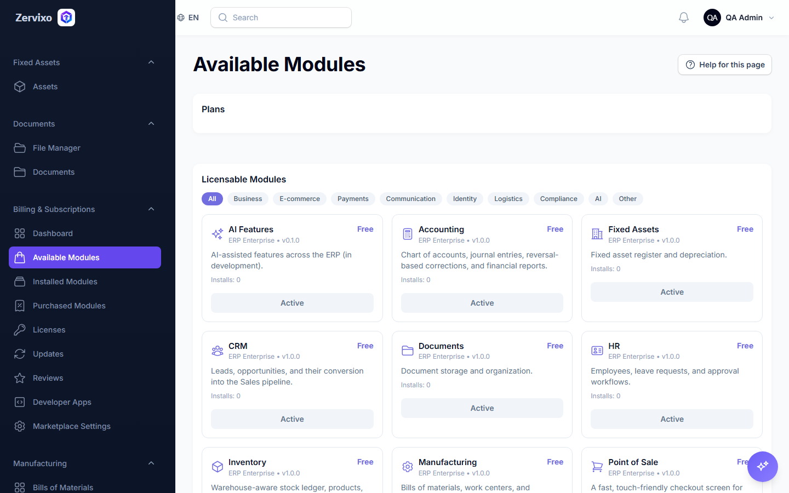Go to Available Modules in sidebar
789x493 pixels.
[85, 257]
